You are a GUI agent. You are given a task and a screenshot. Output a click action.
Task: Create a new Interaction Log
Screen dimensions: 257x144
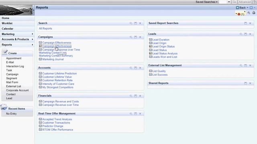tap(15, 66)
